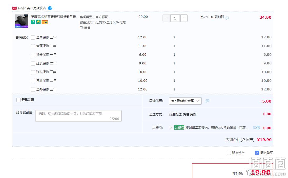
Task: Check 全面保修 二年 warranty option
Action: 33,46
